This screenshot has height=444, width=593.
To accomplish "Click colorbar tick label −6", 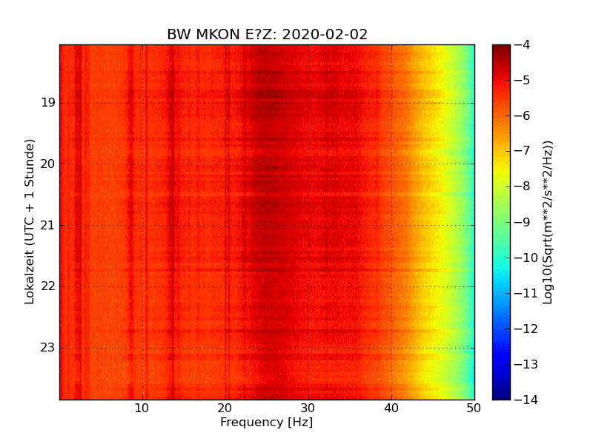I will pyautogui.click(x=523, y=116).
